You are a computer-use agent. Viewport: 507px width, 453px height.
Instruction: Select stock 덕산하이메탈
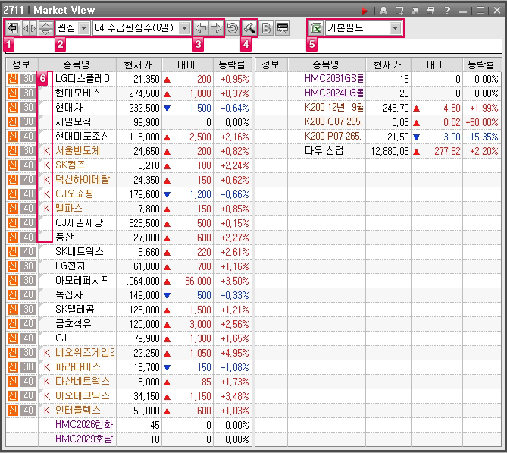tap(83, 180)
